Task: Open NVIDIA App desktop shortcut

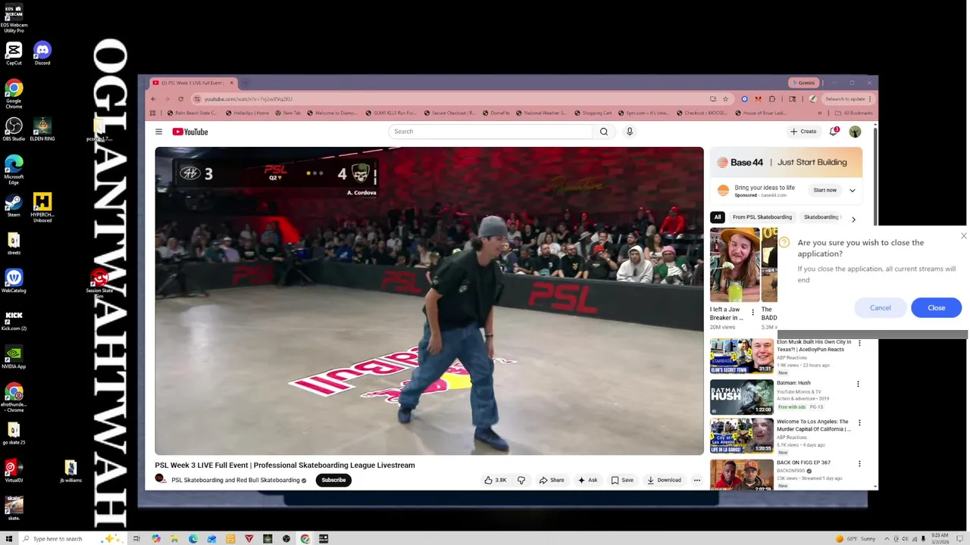Action: click(x=14, y=357)
